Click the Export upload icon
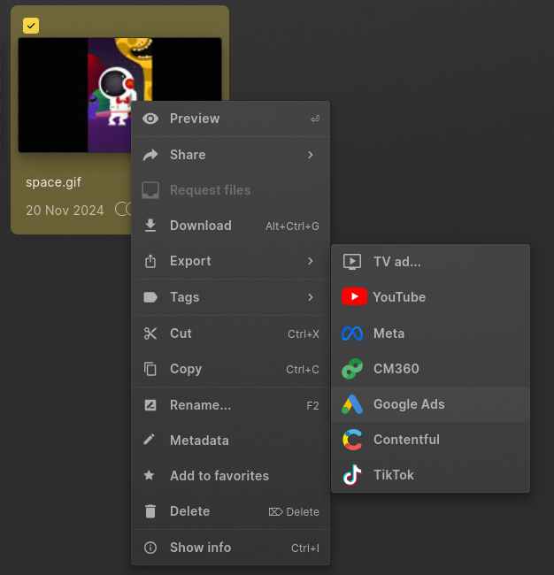 [150, 261]
